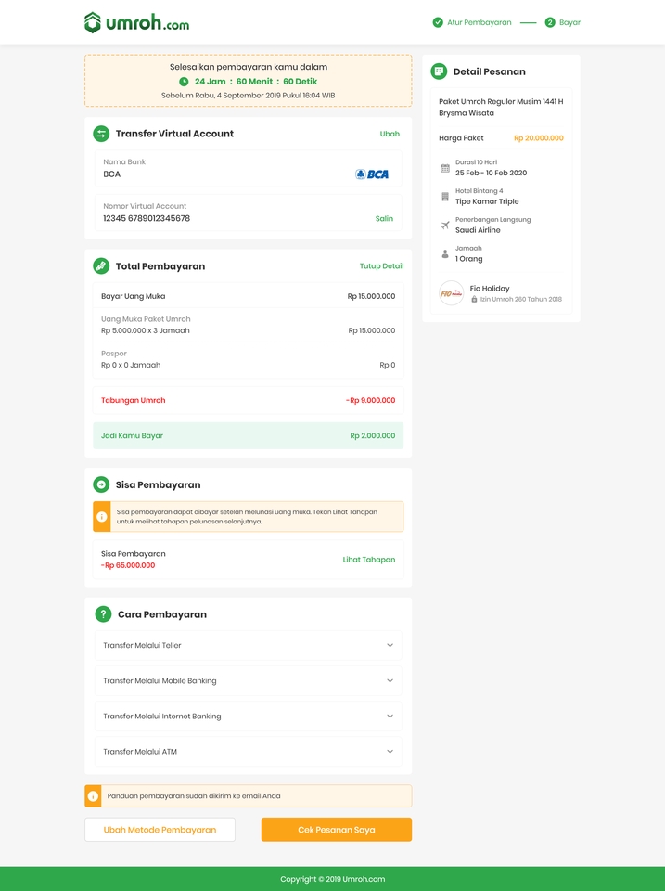The width and height of the screenshot is (665, 891).
Task: Click the Rp 20.000.000 package price
Action: click(x=539, y=138)
